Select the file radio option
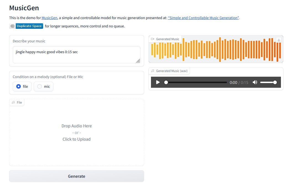The height and width of the screenshot is (183, 292). tap(22, 86)
